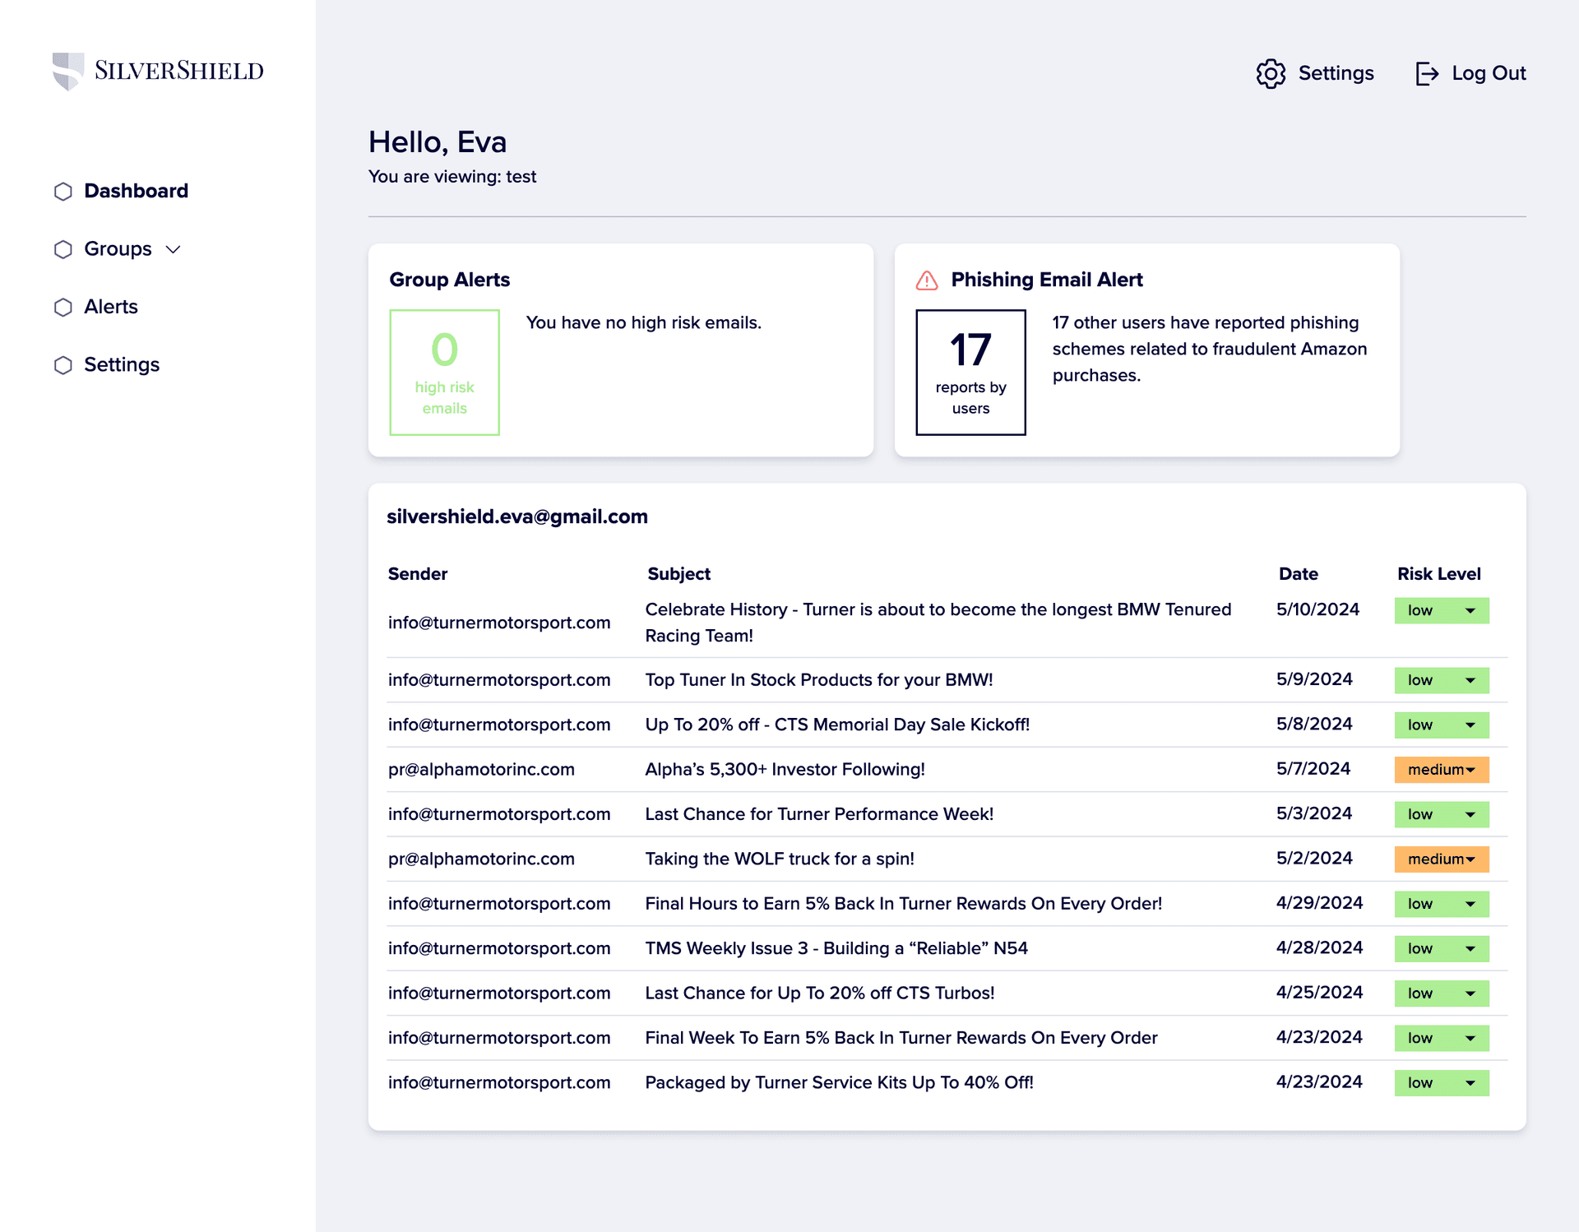This screenshot has width=1579, height=1232.
Task: Click the SilverShield logo
Action: pyautogui.click(x=158, y=72)
